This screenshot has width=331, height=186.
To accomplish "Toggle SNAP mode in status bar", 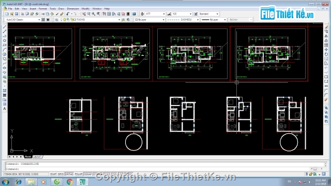I will point(53,174).
